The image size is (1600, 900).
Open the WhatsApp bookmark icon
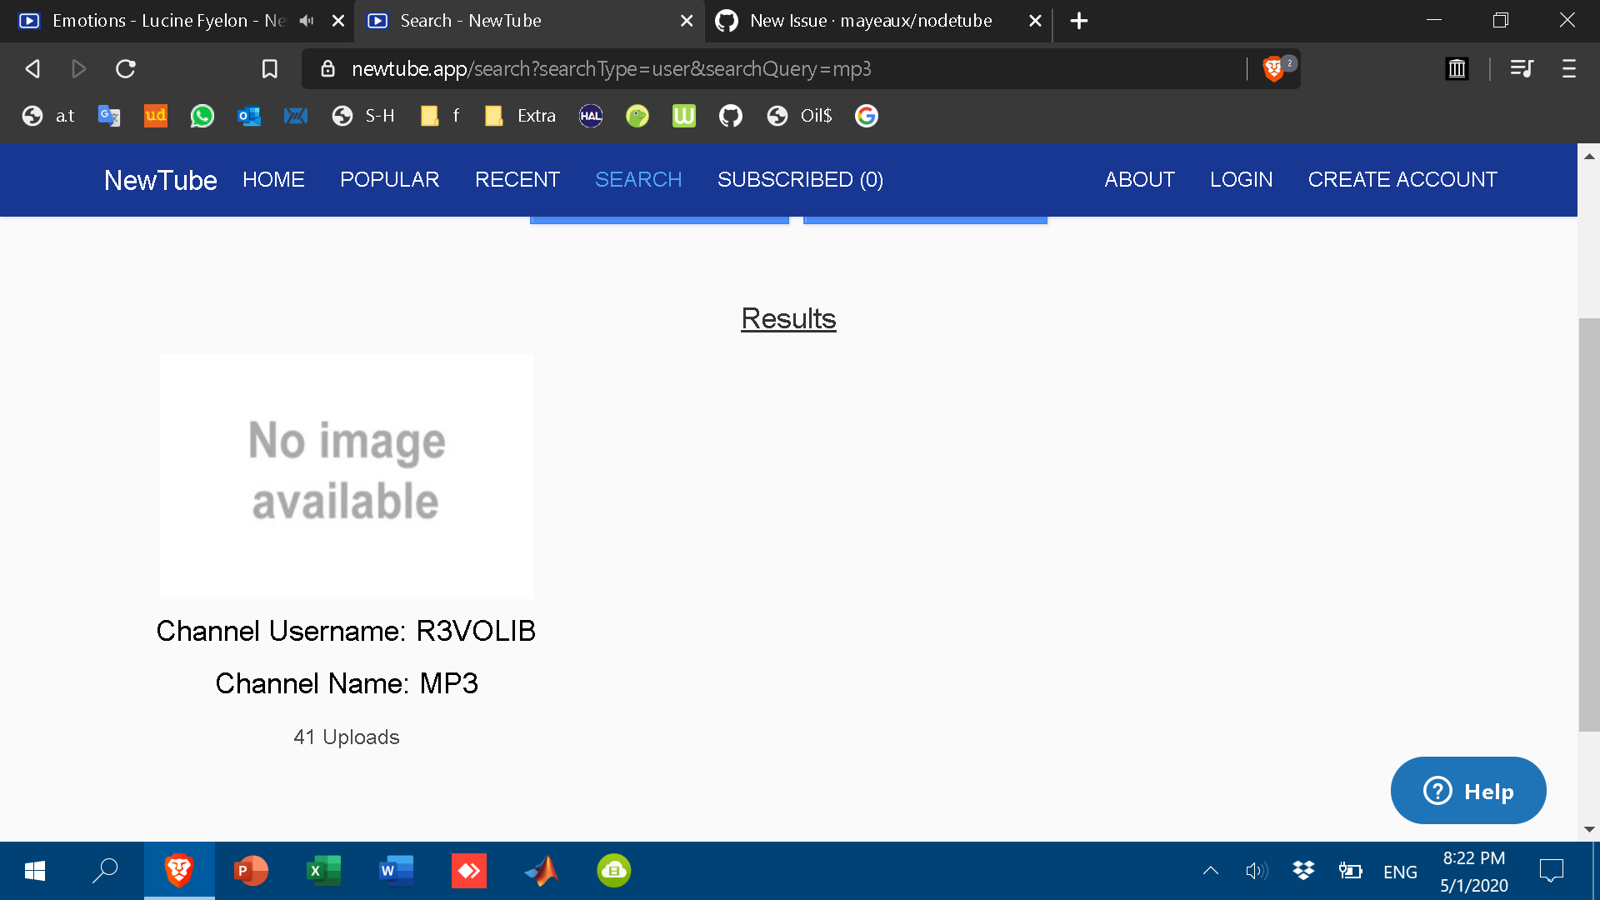[x=202, y=116]
